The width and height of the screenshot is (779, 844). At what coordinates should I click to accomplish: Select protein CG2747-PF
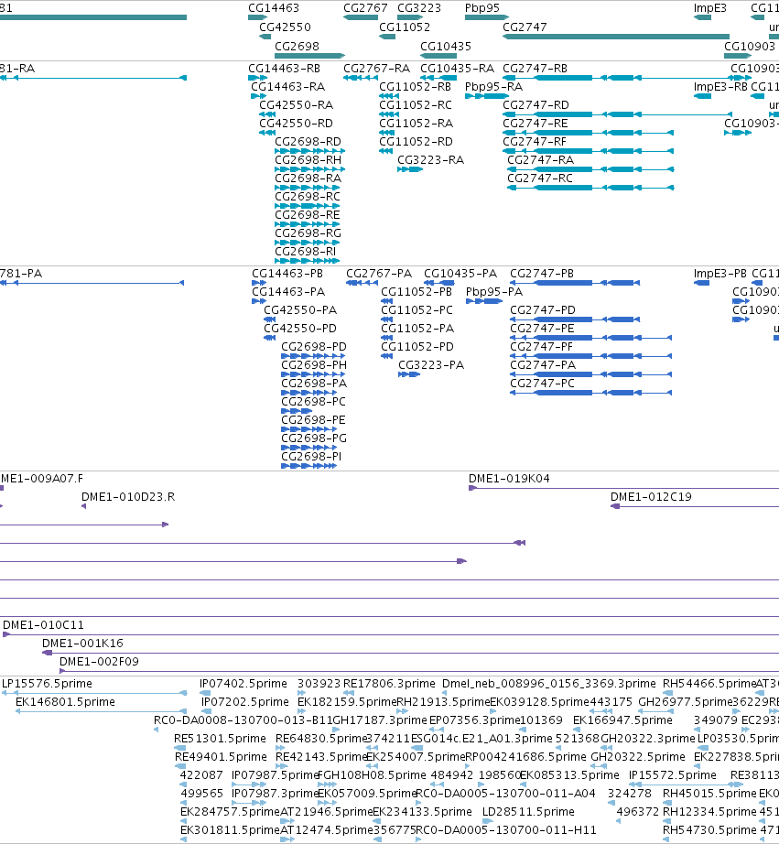pyautogui.click(x=542, y=347)
